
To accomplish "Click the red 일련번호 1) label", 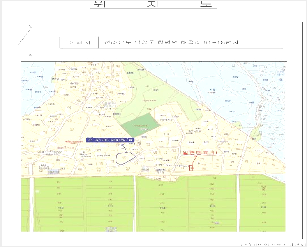I will tap(200, 152).
